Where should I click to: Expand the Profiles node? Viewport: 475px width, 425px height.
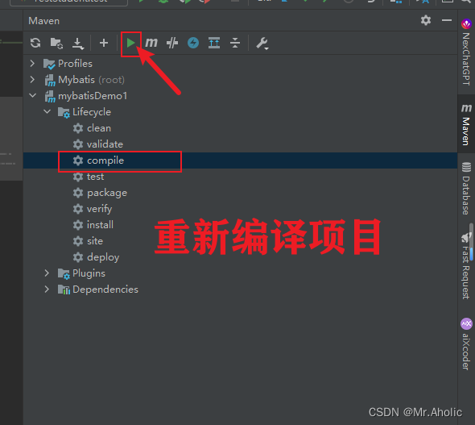tap(32, 64)
